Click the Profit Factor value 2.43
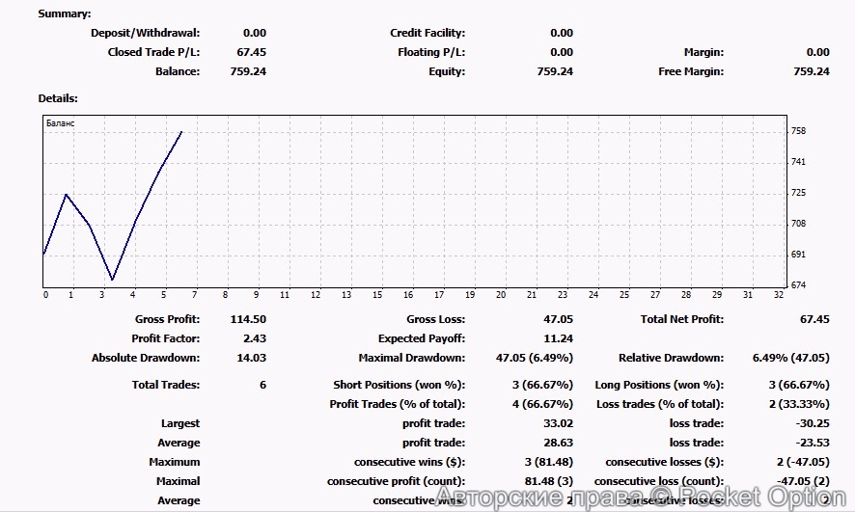855x512 pixels. coord(255,338)
